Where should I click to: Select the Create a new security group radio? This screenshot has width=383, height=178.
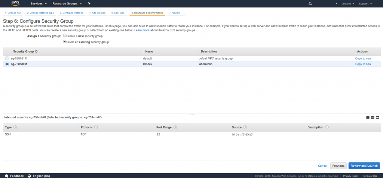pos(65,36)
